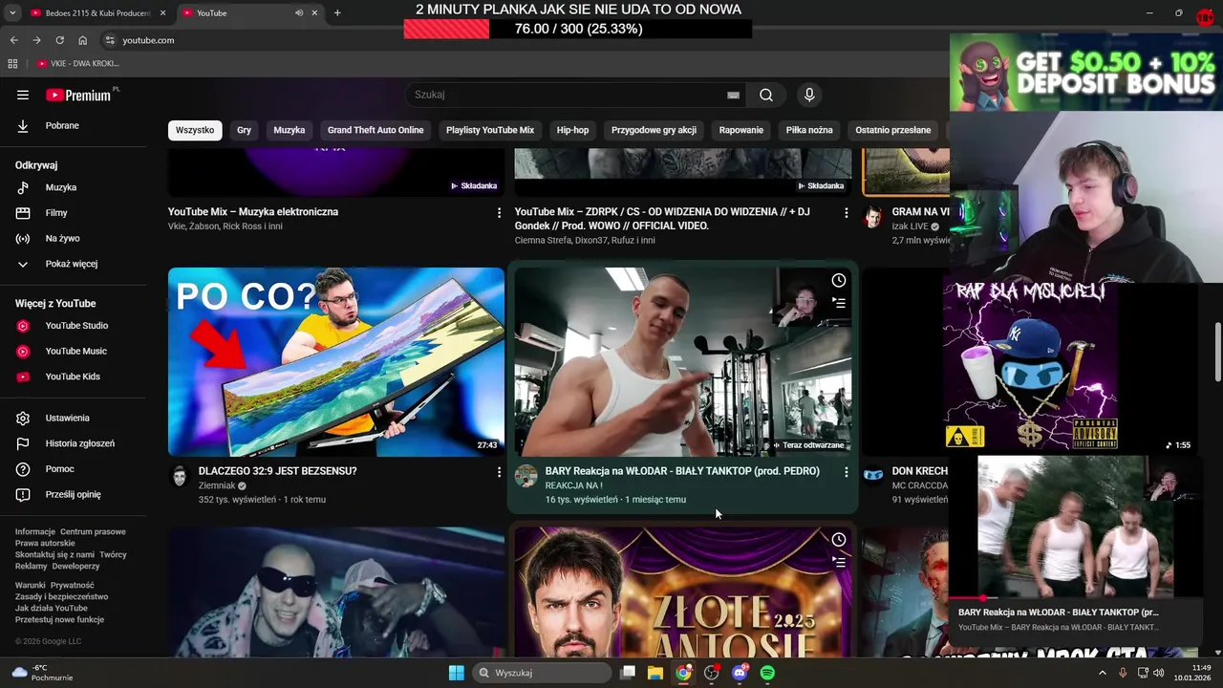Open BARY Reakcja na WŁODAR title link
Viewport: 1223px width, 688px height.
682,471
